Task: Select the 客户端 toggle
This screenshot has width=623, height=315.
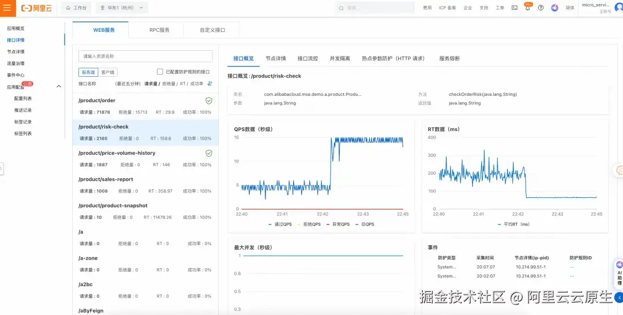Action: tap(108, 72)
